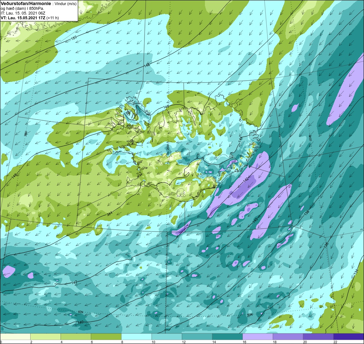Select the light green 2–4 m/s legend swatch
The width and height of the screenshot is (364, 344).
click(x=45, y=337)
